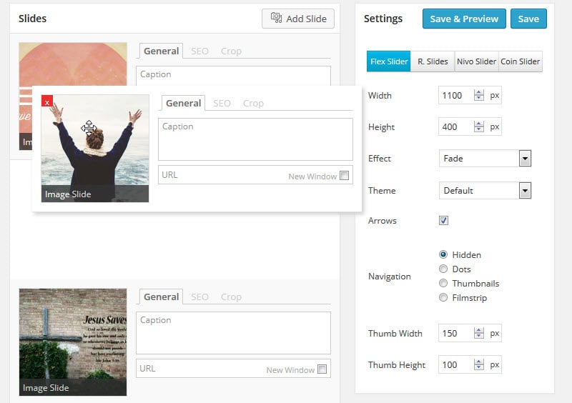Open SEO tab of Jesus Saves slide
Viewport: 572px width, 403px height.
coord(199,297)
